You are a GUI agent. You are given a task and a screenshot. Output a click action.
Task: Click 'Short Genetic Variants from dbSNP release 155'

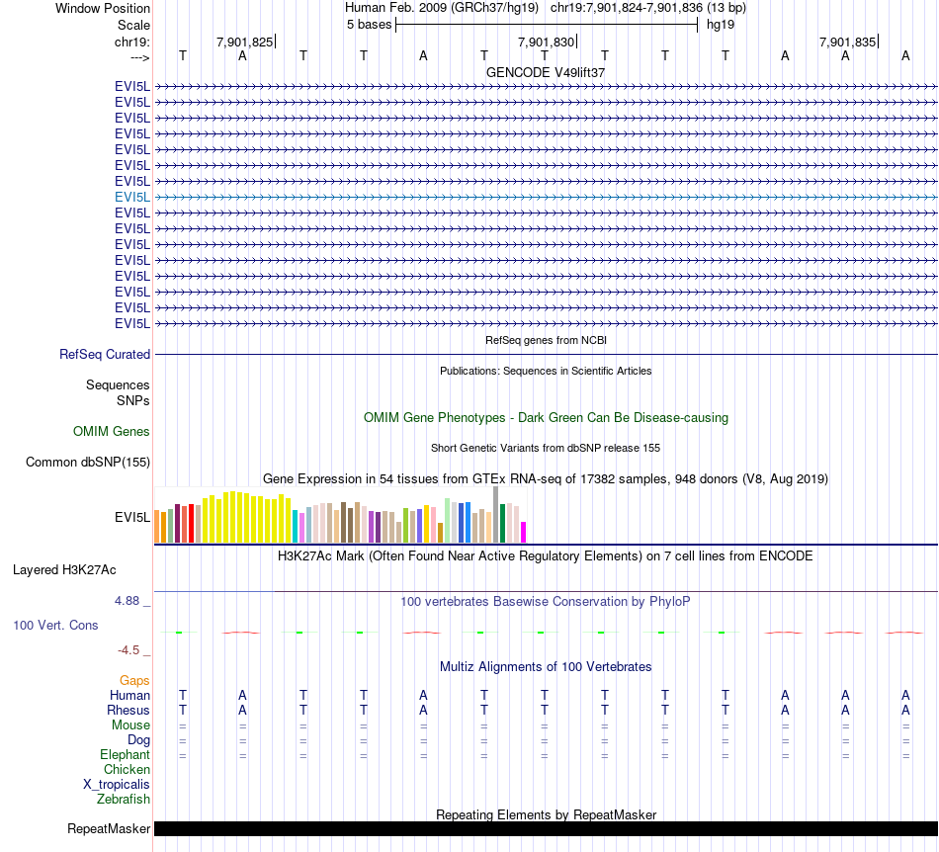pos(546,448)
